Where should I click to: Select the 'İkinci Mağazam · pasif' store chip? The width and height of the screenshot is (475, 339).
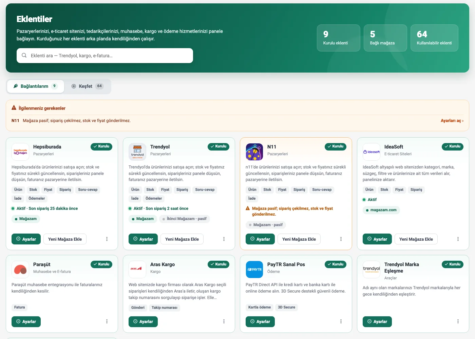184,219
